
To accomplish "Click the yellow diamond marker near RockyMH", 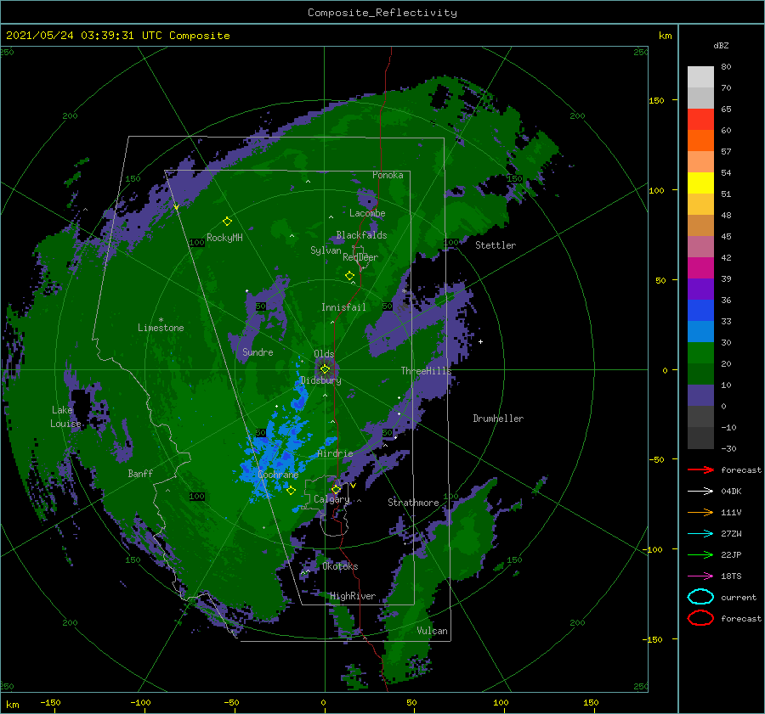I will [x=227, y=222].
